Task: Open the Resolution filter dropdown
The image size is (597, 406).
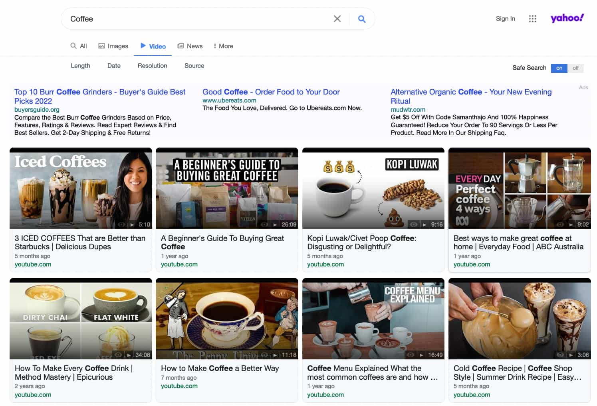Action: (152, 66)
